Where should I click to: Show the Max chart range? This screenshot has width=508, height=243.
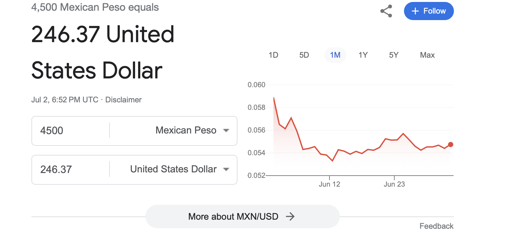427,55
